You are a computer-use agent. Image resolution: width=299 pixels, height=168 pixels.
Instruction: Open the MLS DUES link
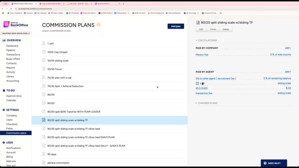[202, 88]
